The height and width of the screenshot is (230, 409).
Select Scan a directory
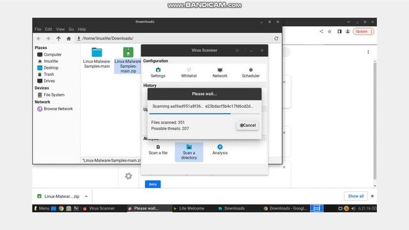[189, 152]
